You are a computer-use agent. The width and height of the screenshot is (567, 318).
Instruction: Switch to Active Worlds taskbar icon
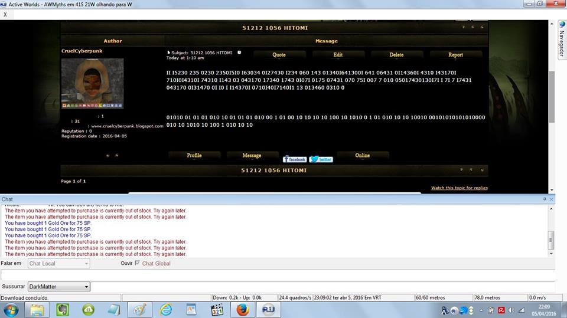[x=268, y=310]
